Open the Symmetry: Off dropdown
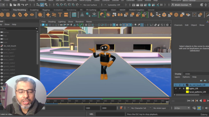The width and height of the screenshot is (209, 117). (115, 5)
